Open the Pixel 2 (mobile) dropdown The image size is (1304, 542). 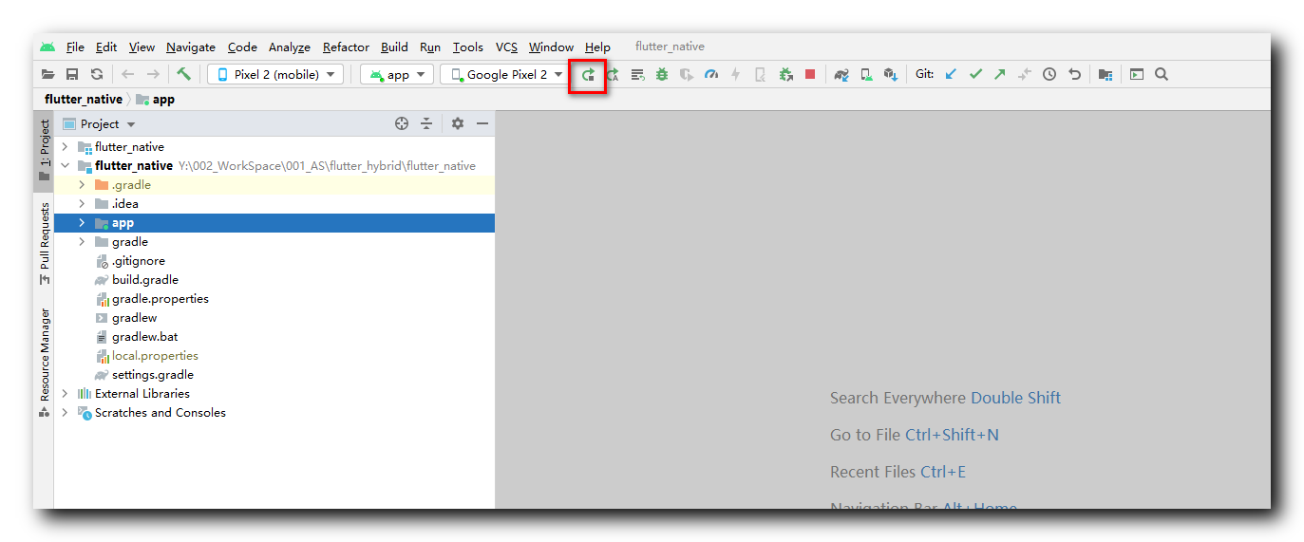click(x=275, y=74)
